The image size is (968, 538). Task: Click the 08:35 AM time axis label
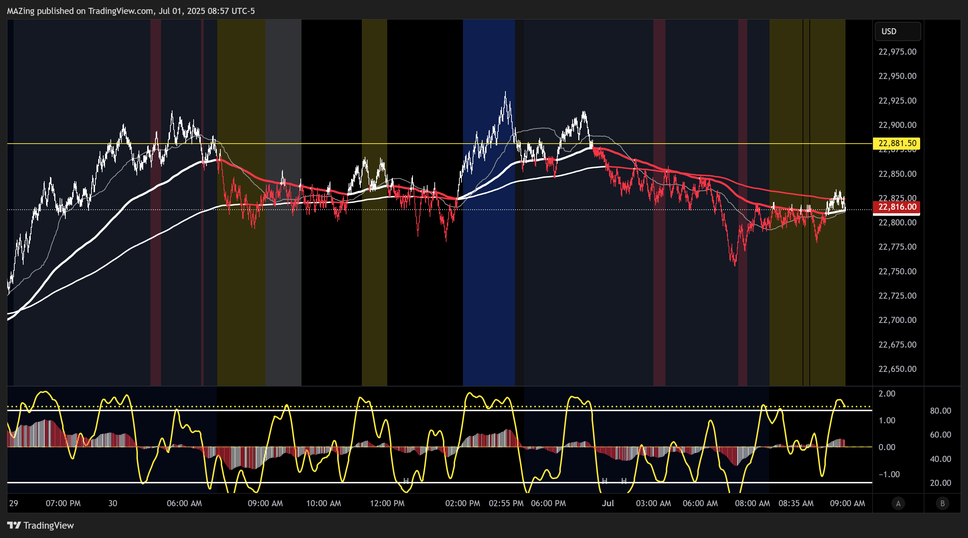(x=796, y=503)
